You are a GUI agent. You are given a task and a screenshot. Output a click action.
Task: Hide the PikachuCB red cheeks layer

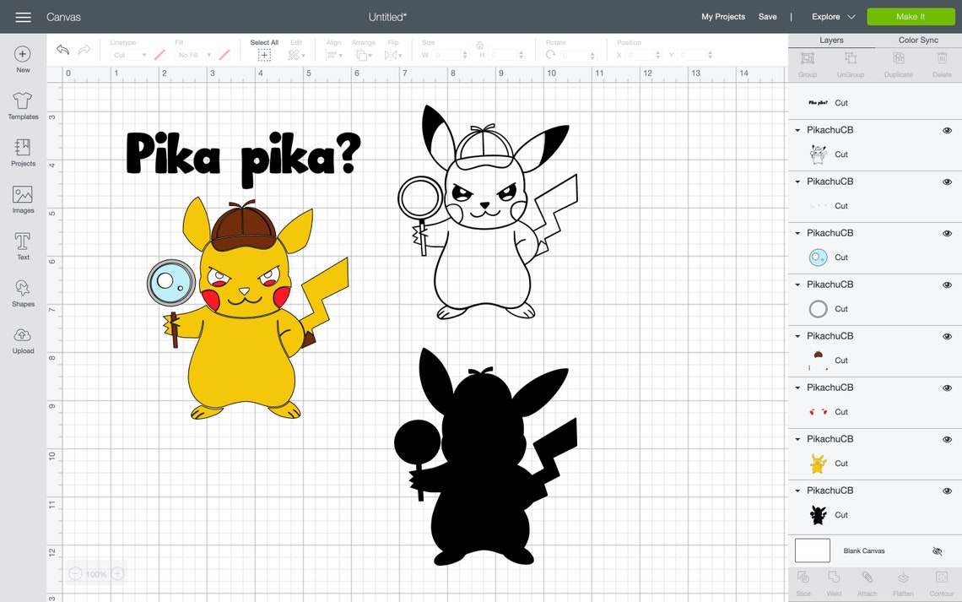click(x=947, y=388)
